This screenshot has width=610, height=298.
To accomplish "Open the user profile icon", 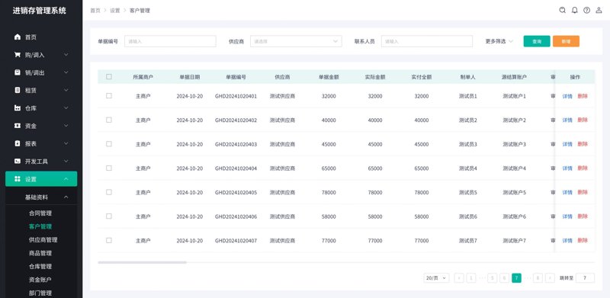I will click(599, 11).
